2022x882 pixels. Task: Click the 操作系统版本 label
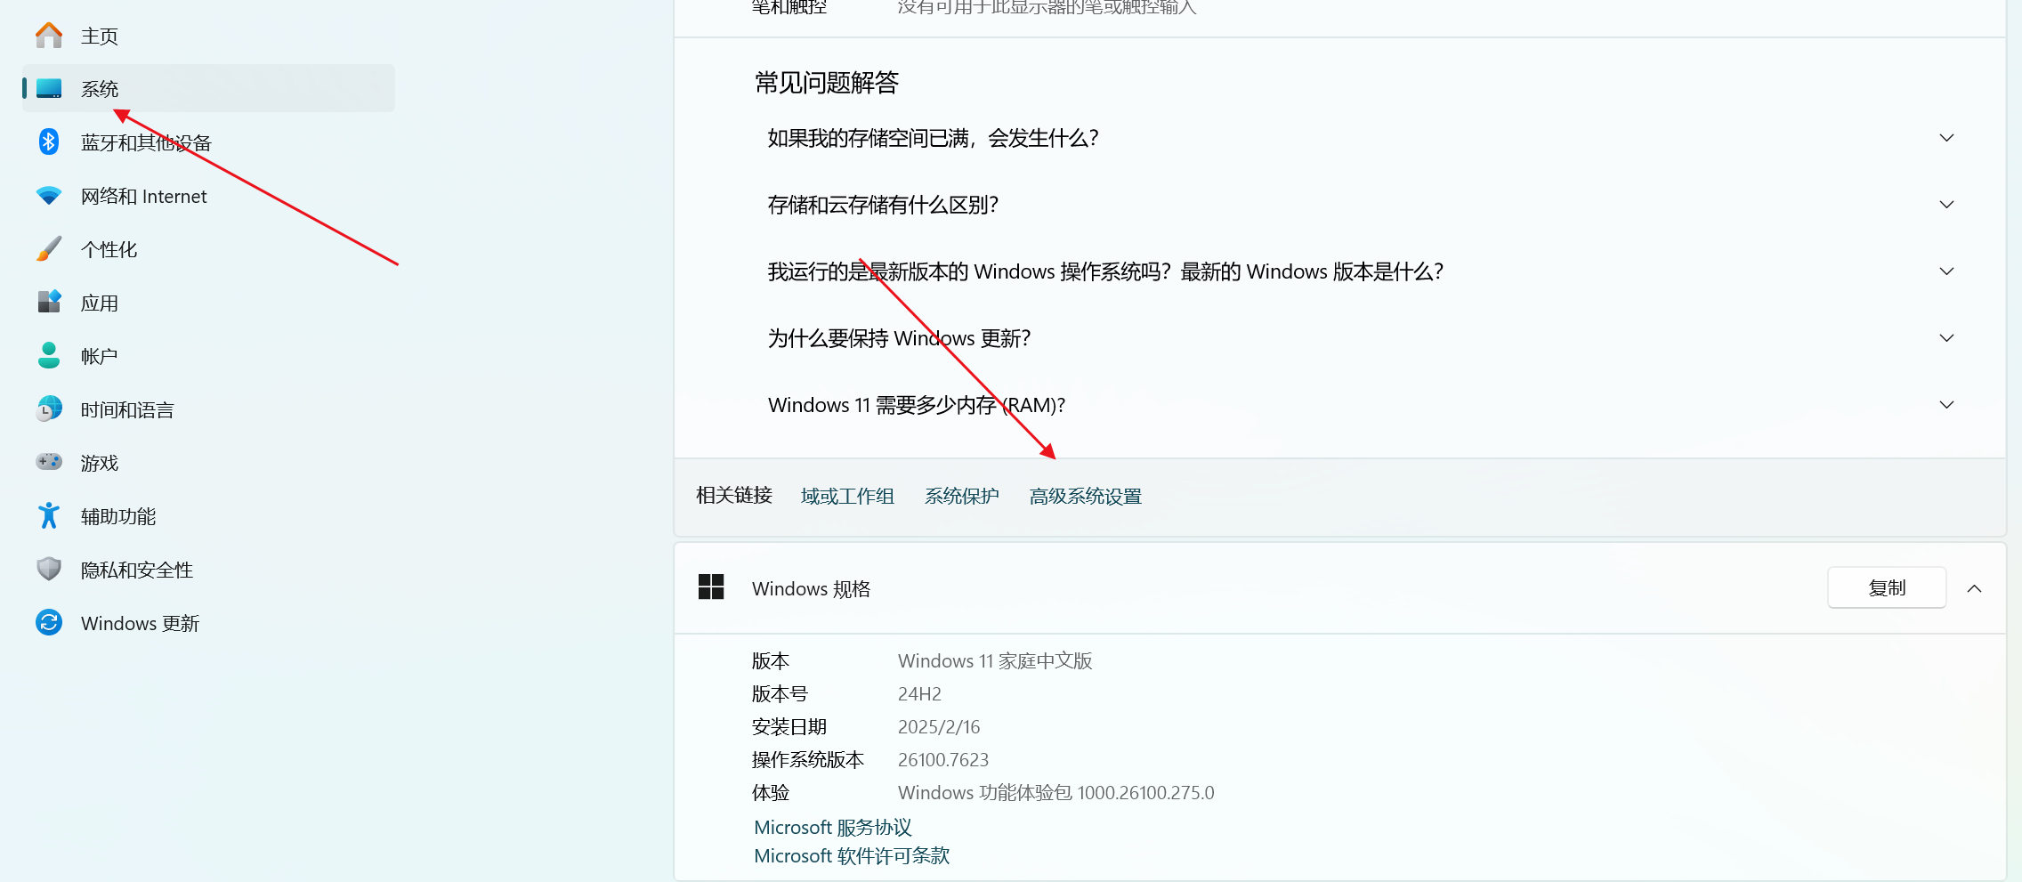pos(808,759)
